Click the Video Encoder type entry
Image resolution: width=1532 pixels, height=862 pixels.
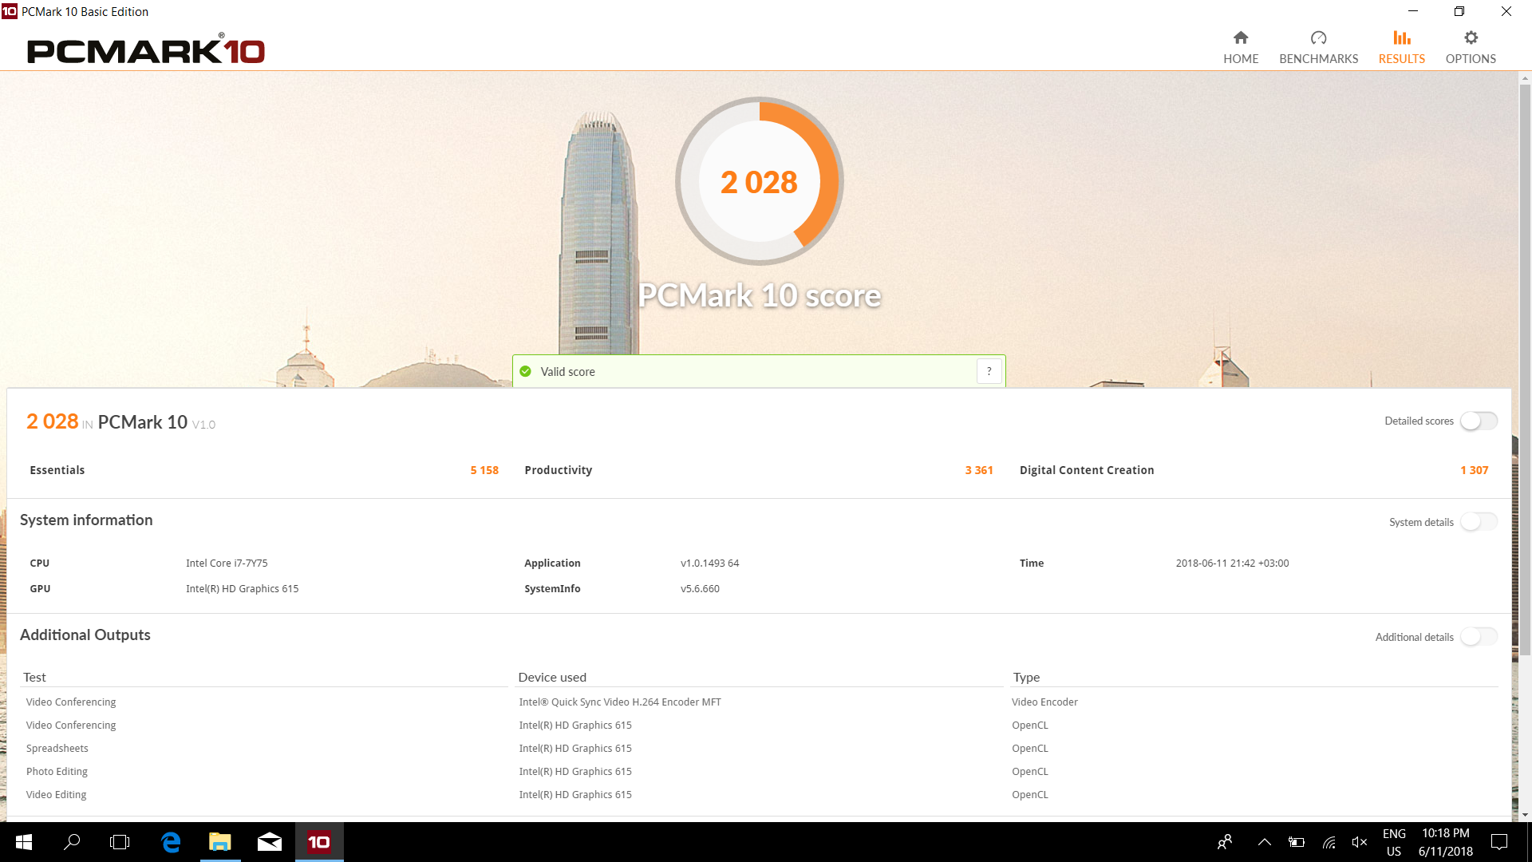[1044, 702]
